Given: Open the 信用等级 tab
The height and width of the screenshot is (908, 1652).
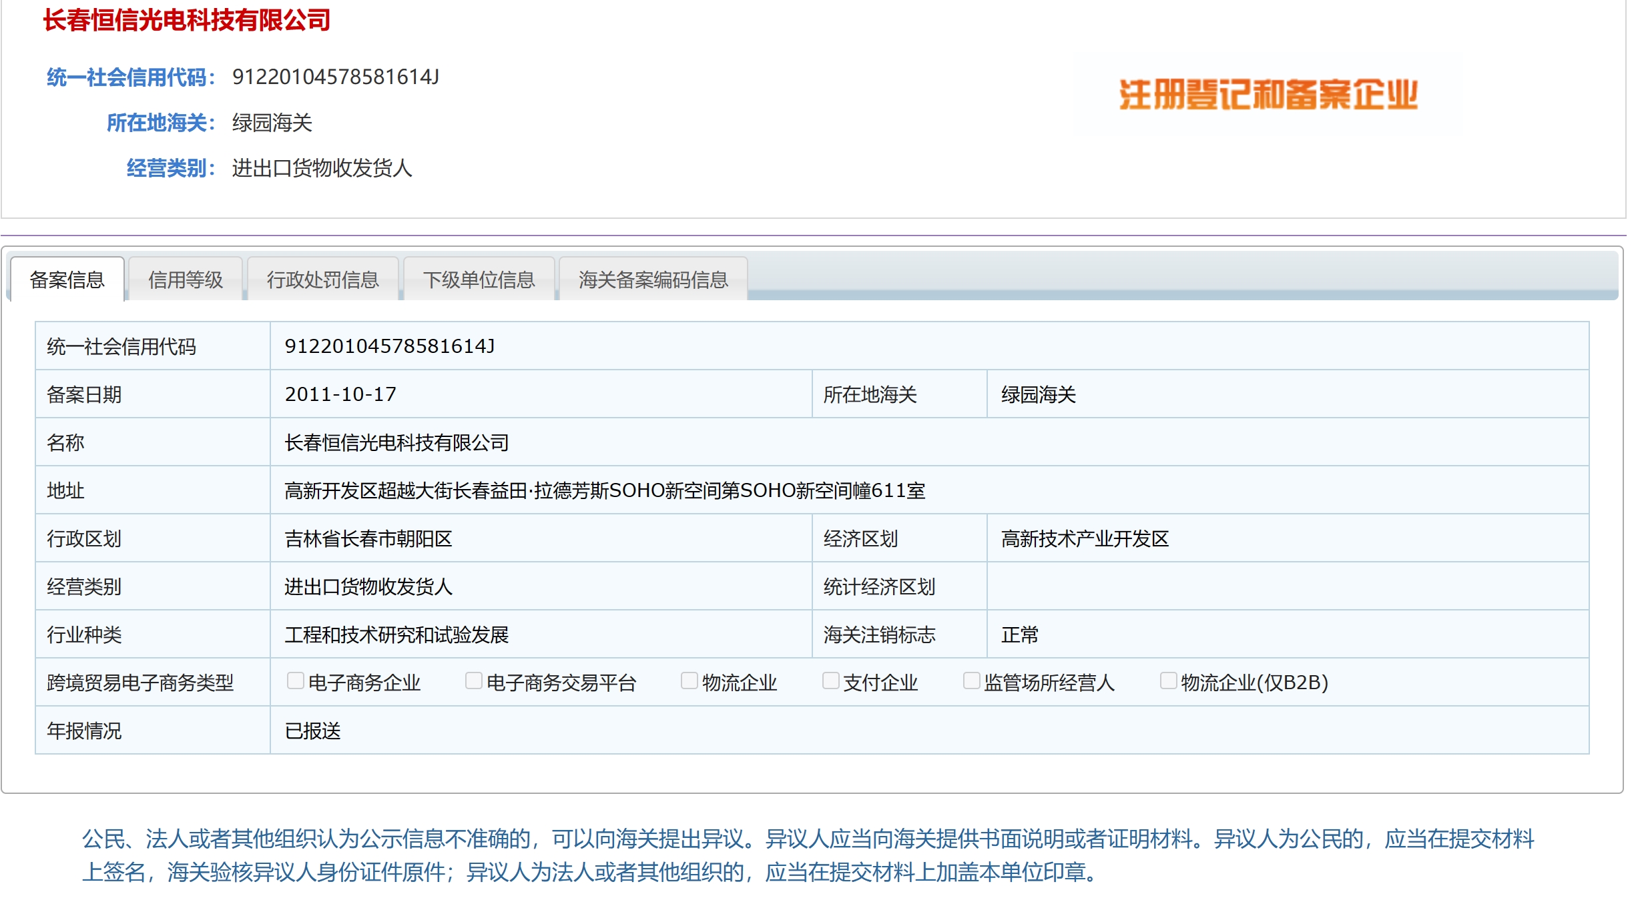Looking at the screenshot, I should click(186, 280).
